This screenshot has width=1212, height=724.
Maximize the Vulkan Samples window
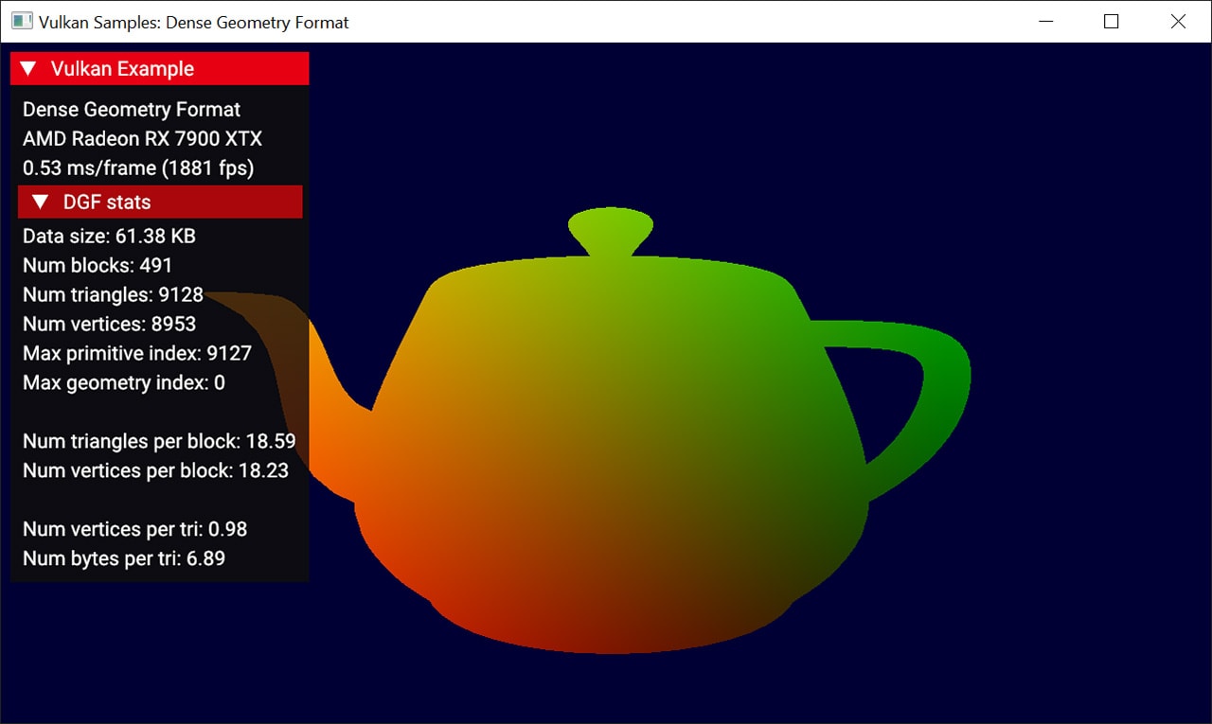tap(1112, 21)
